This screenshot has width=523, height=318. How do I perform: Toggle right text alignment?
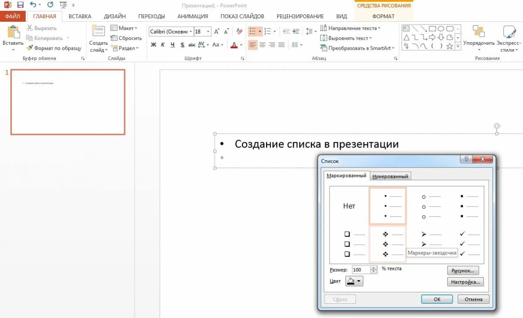coord(272,45)
